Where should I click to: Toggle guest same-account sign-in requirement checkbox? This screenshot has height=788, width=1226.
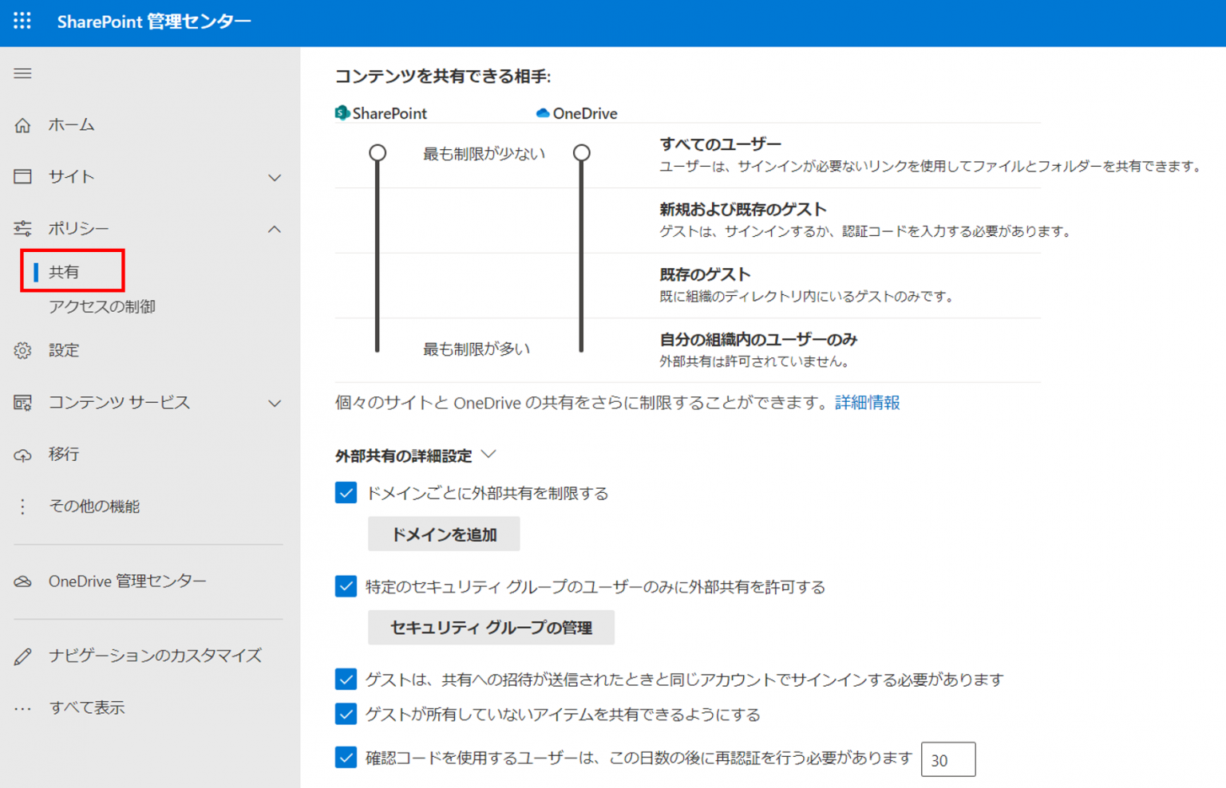346,680
